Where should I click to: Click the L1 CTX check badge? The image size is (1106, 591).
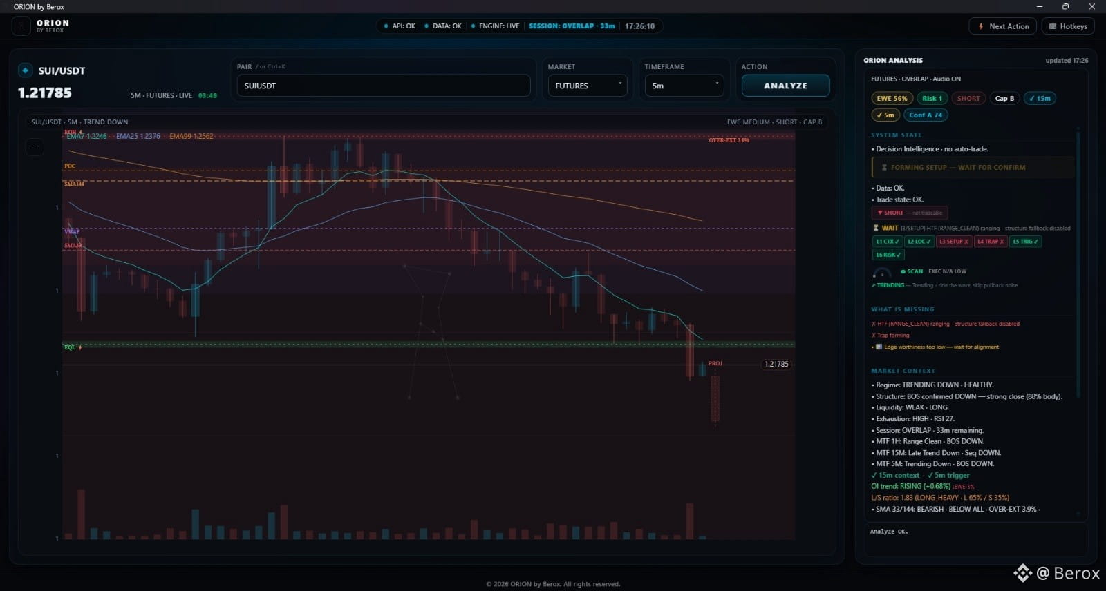tap(888, 242)
